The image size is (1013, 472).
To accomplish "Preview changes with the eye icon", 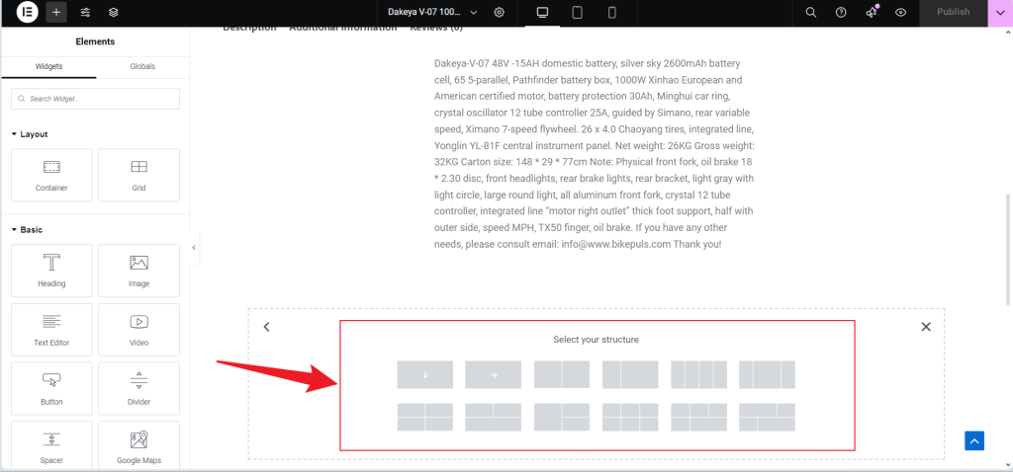I will tap(900, 13).
